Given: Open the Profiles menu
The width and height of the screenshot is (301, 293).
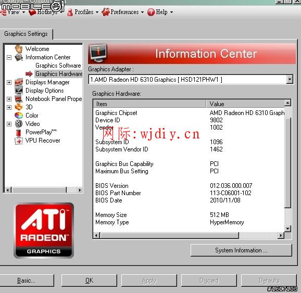Looking at the screenshot, I should coord(83,12).
